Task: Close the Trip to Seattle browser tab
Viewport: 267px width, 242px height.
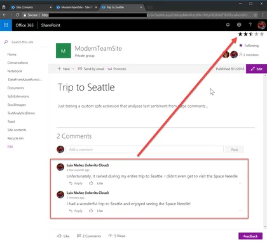Action: [141, 8]
